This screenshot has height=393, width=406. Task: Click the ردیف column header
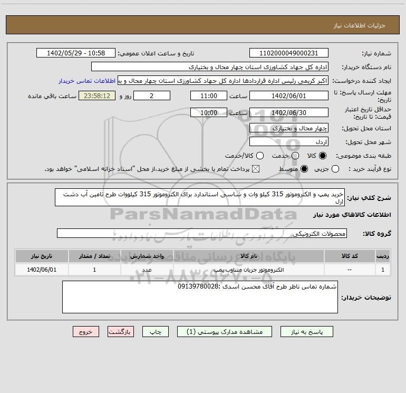click(x=383, y=256)
